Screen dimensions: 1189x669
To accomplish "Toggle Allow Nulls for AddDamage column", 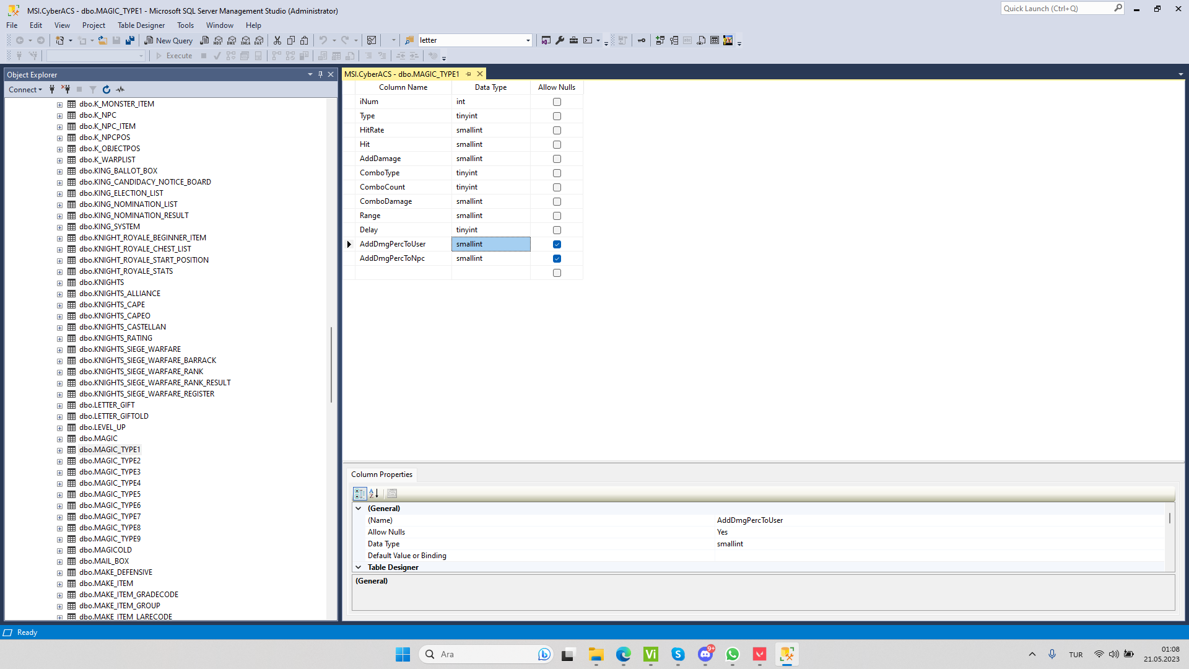I will coord(557,159).
